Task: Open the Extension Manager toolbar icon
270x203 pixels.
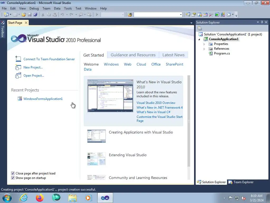Action: pyautogui.click(x=223, y=15)
